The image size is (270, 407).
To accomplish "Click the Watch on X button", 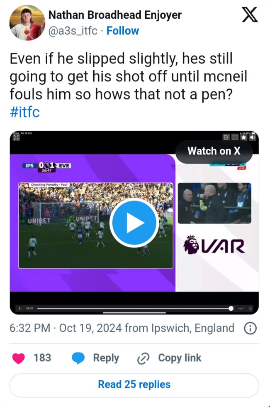I will 214,151.
